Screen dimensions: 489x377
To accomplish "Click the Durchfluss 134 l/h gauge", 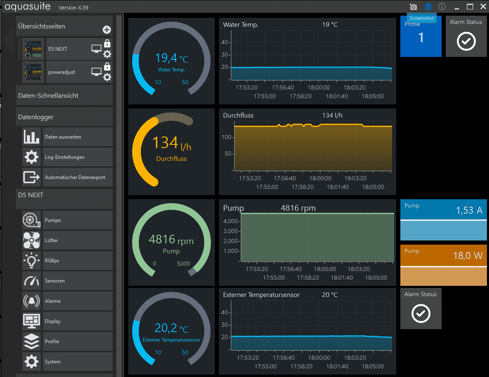I will pyautogui.click(x=171, y=152).
